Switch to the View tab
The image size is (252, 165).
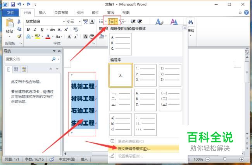(x=126, y=12)
